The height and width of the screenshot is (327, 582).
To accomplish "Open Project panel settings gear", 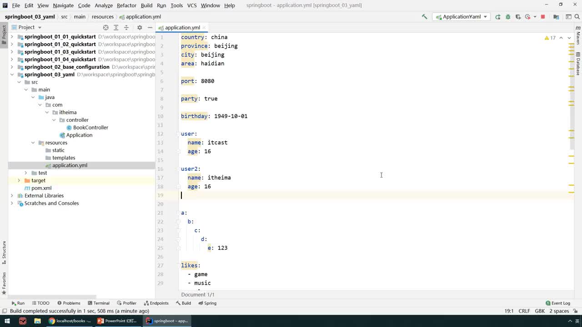I will click(x=140, y=27).
